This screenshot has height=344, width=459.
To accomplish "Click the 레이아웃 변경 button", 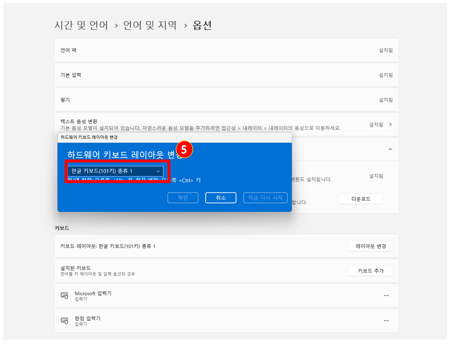I will pyautogui.click(x=370, y=246).
